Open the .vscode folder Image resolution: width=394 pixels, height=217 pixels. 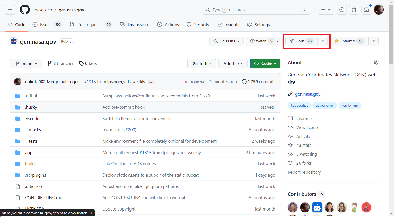pyautogui.click(x=32, y=119)
